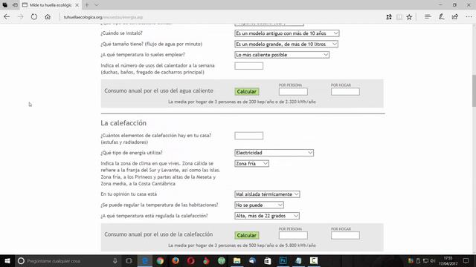Click heating 'Por hogar' result field
The height and width of the screenshot is (267, 476).
click(345, 235)
